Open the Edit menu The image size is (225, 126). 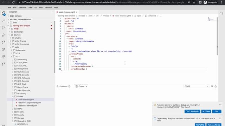(15, 8)
